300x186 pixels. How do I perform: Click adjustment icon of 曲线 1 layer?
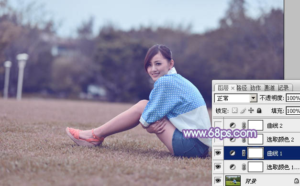pos(233,153)
